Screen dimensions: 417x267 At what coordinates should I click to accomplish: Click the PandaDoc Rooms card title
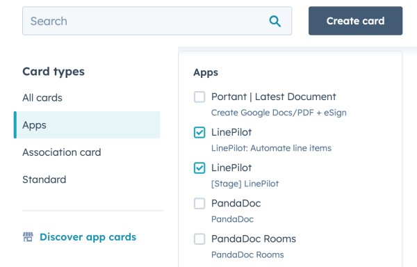pos(254,238)
